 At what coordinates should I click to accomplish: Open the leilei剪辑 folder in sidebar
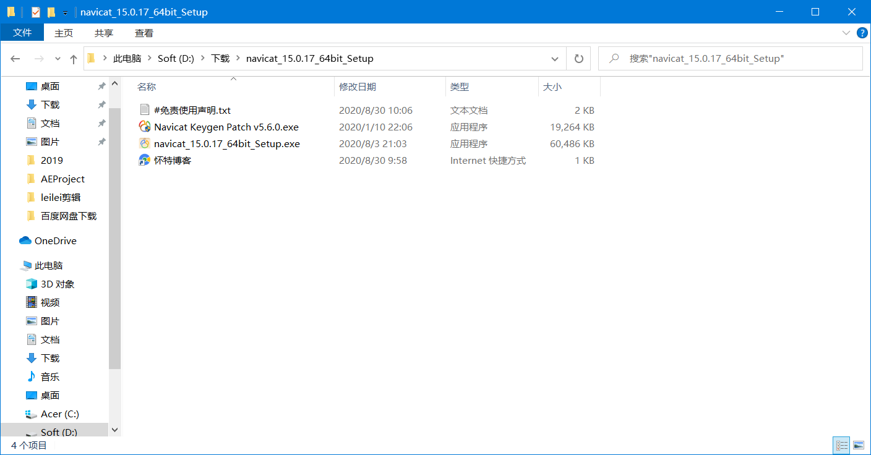tap(61, 197)
